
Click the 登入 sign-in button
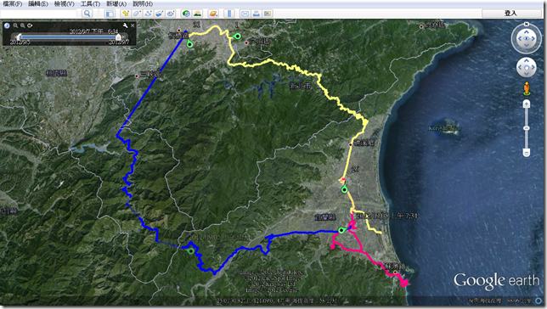click(510, 14)
